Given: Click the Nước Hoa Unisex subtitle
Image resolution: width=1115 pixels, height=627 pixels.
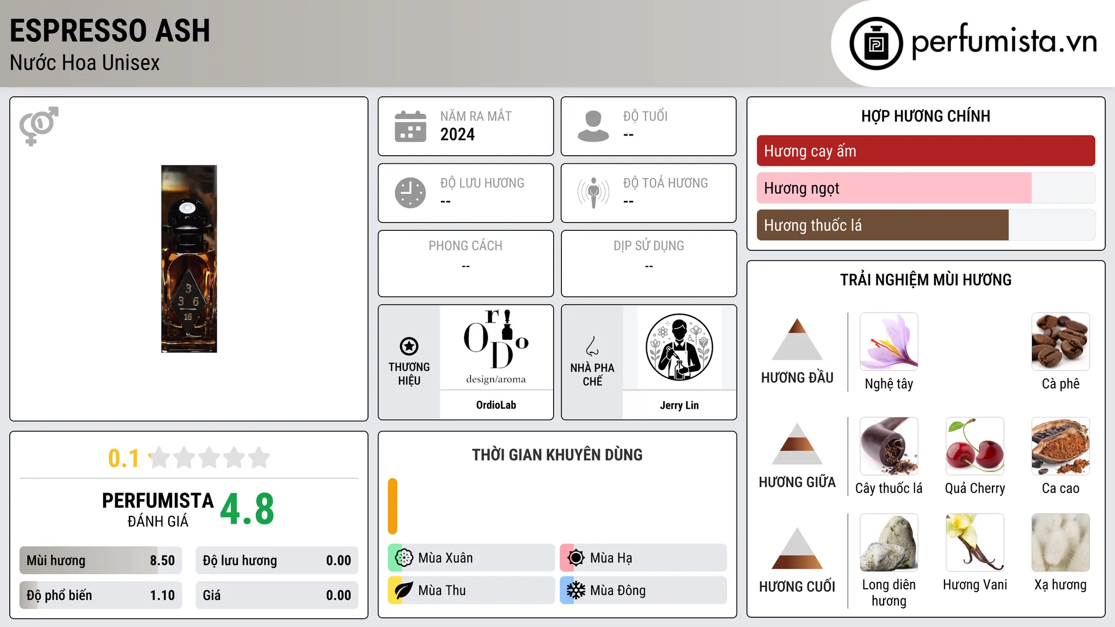Looking at the screenshot, I should [x=85, y=63].
